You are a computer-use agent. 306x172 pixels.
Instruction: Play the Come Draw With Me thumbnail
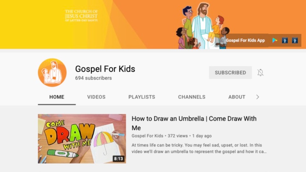pyautogui.click(x=82, y=139)
